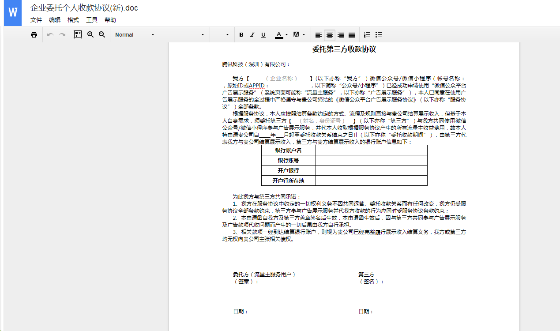Screen dimensions: 560x331
Task: Click the heading 委托第三方收款协议
Action: [344, 49]
